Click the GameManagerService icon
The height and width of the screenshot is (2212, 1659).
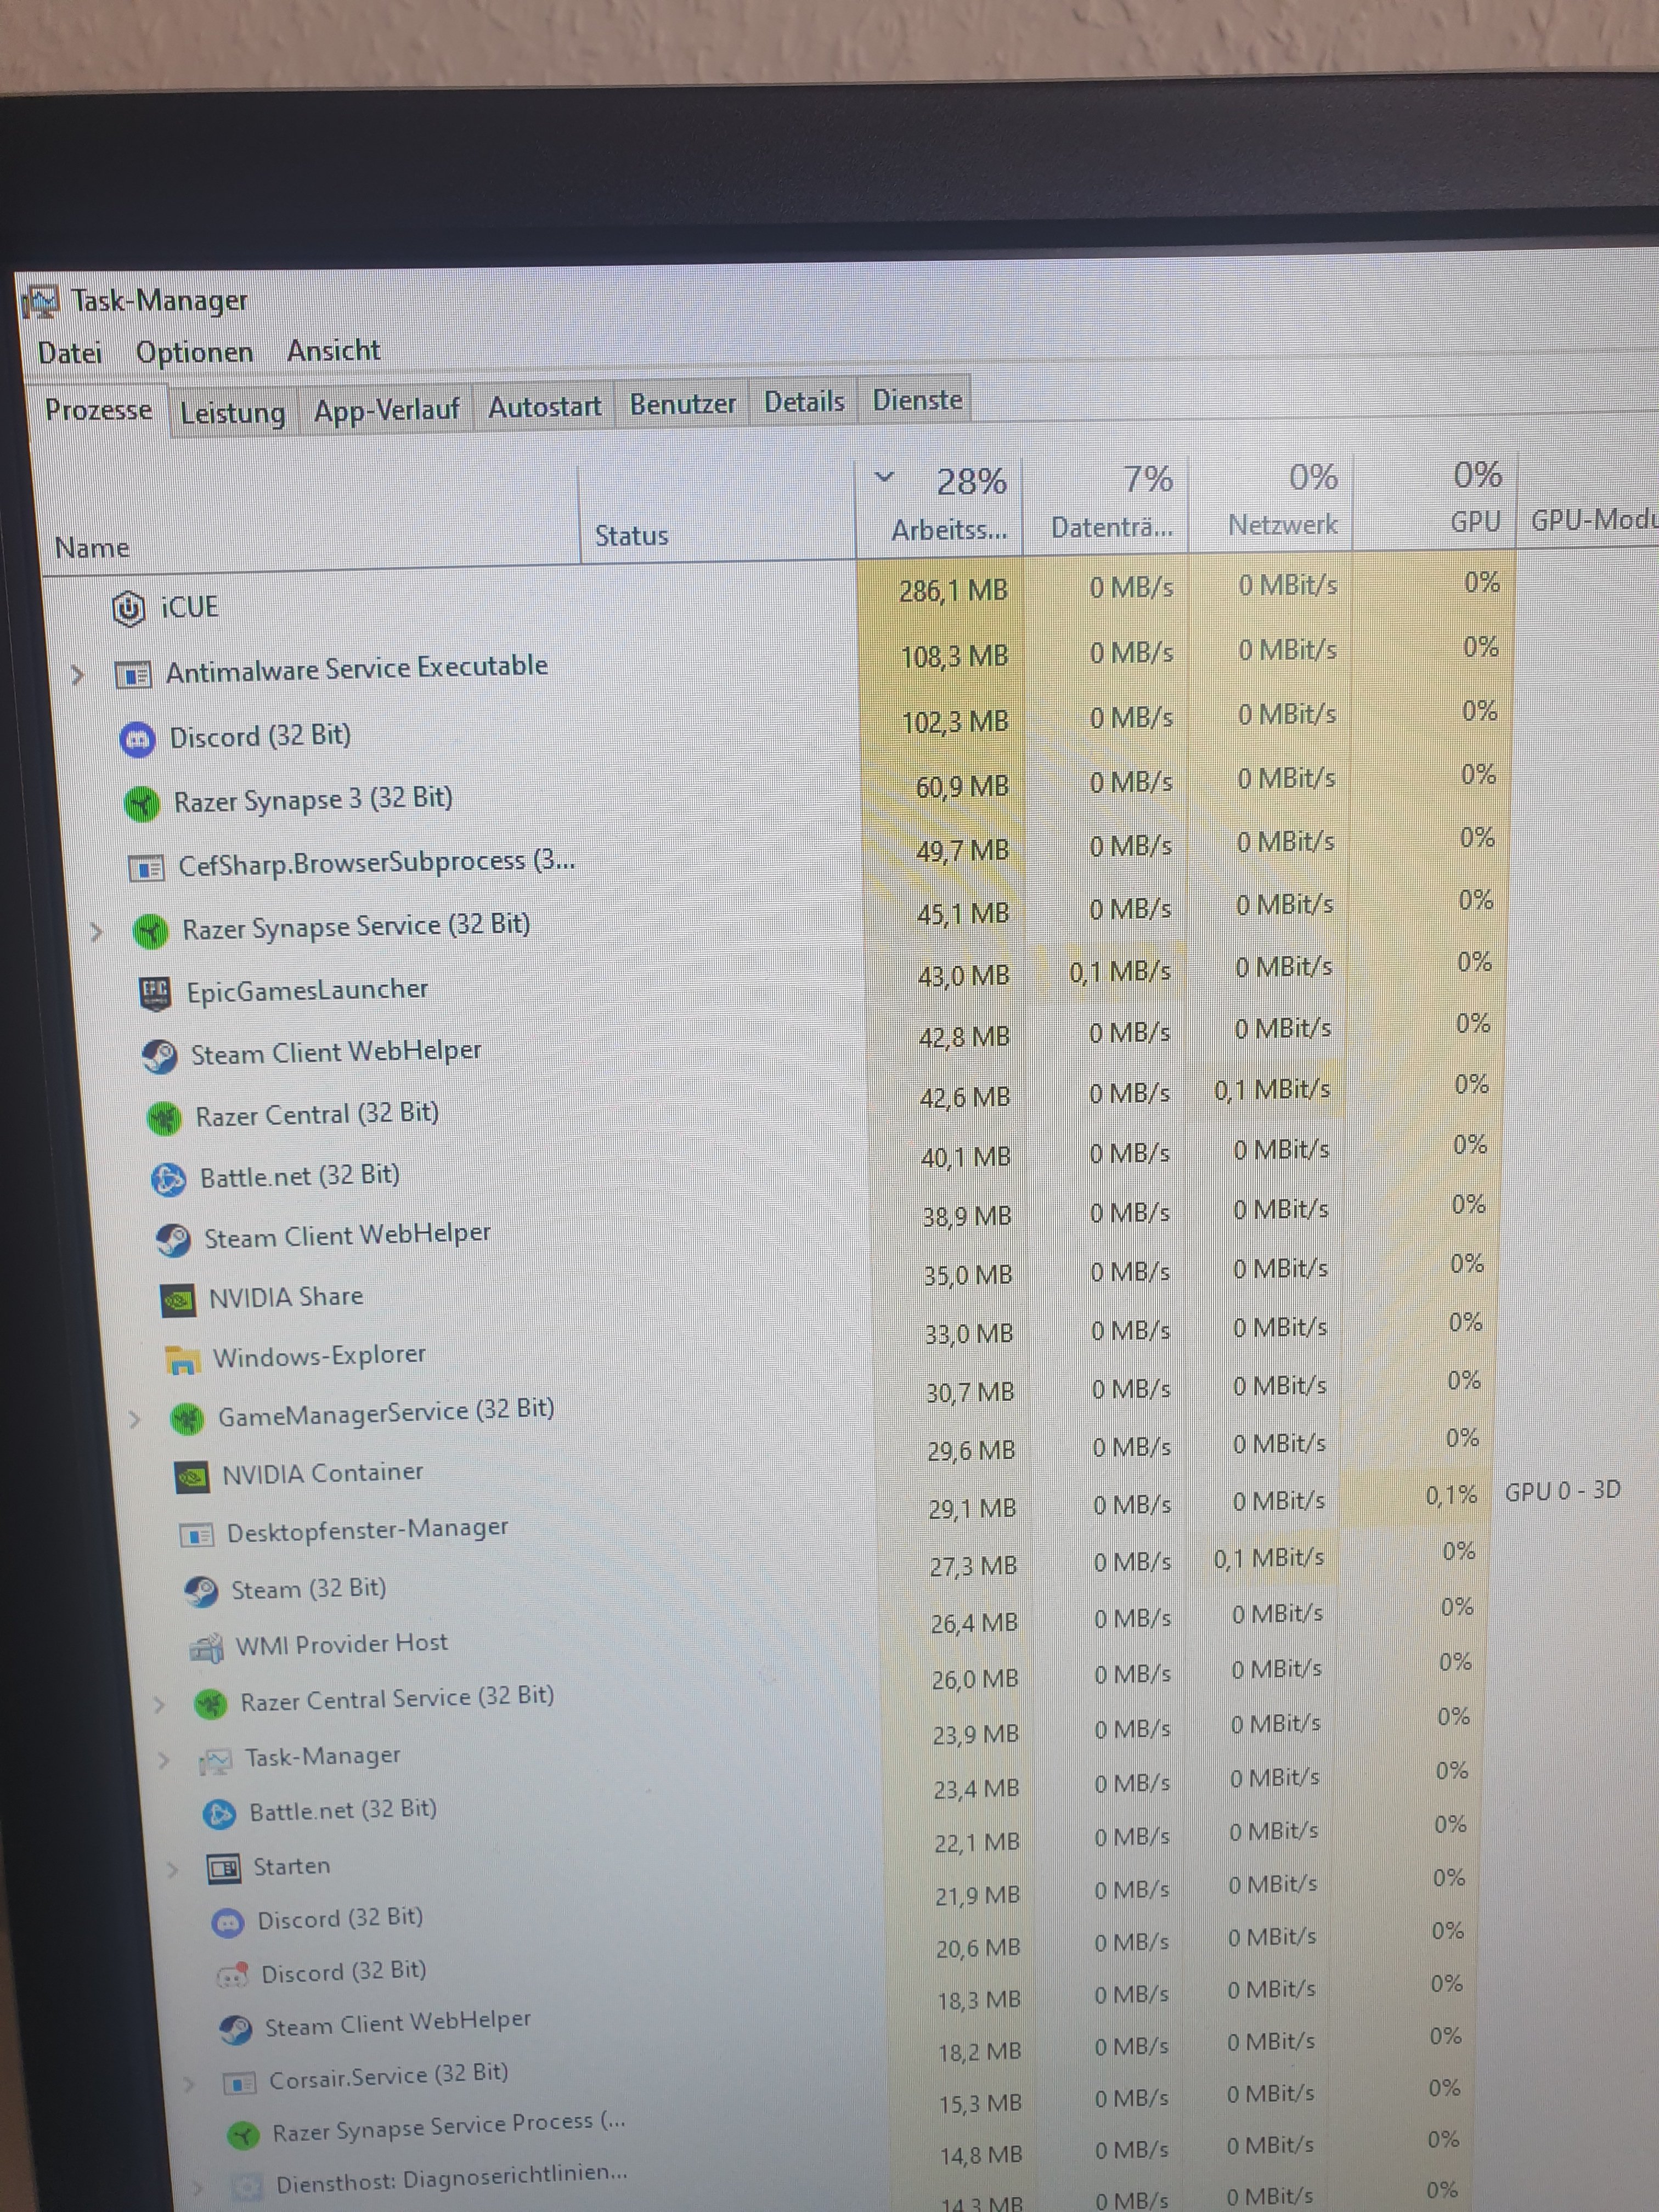(187, 1418)
